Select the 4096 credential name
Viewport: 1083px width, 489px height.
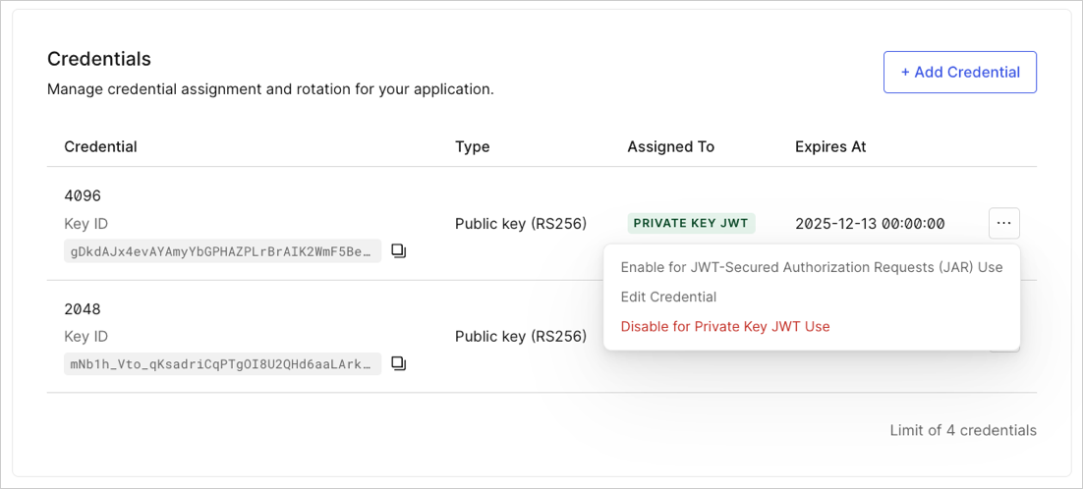(83, 195)
